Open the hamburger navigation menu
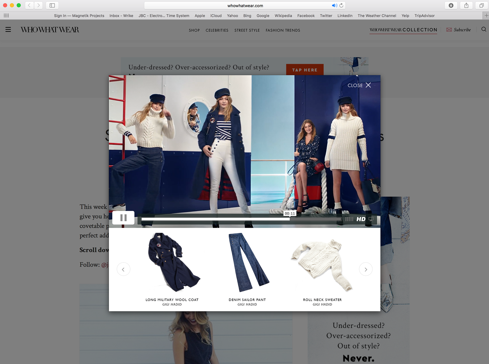 (x=8, y=30)
